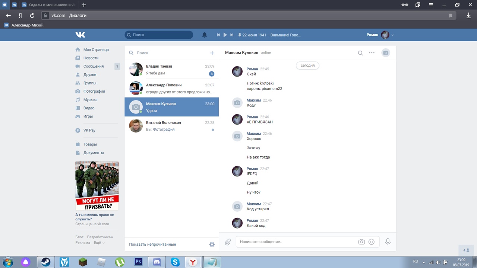Open the three-dots conversation actions menu
The height and width of the screenshot is (268, 477).
pyautogui.click(x=372, y=53)
